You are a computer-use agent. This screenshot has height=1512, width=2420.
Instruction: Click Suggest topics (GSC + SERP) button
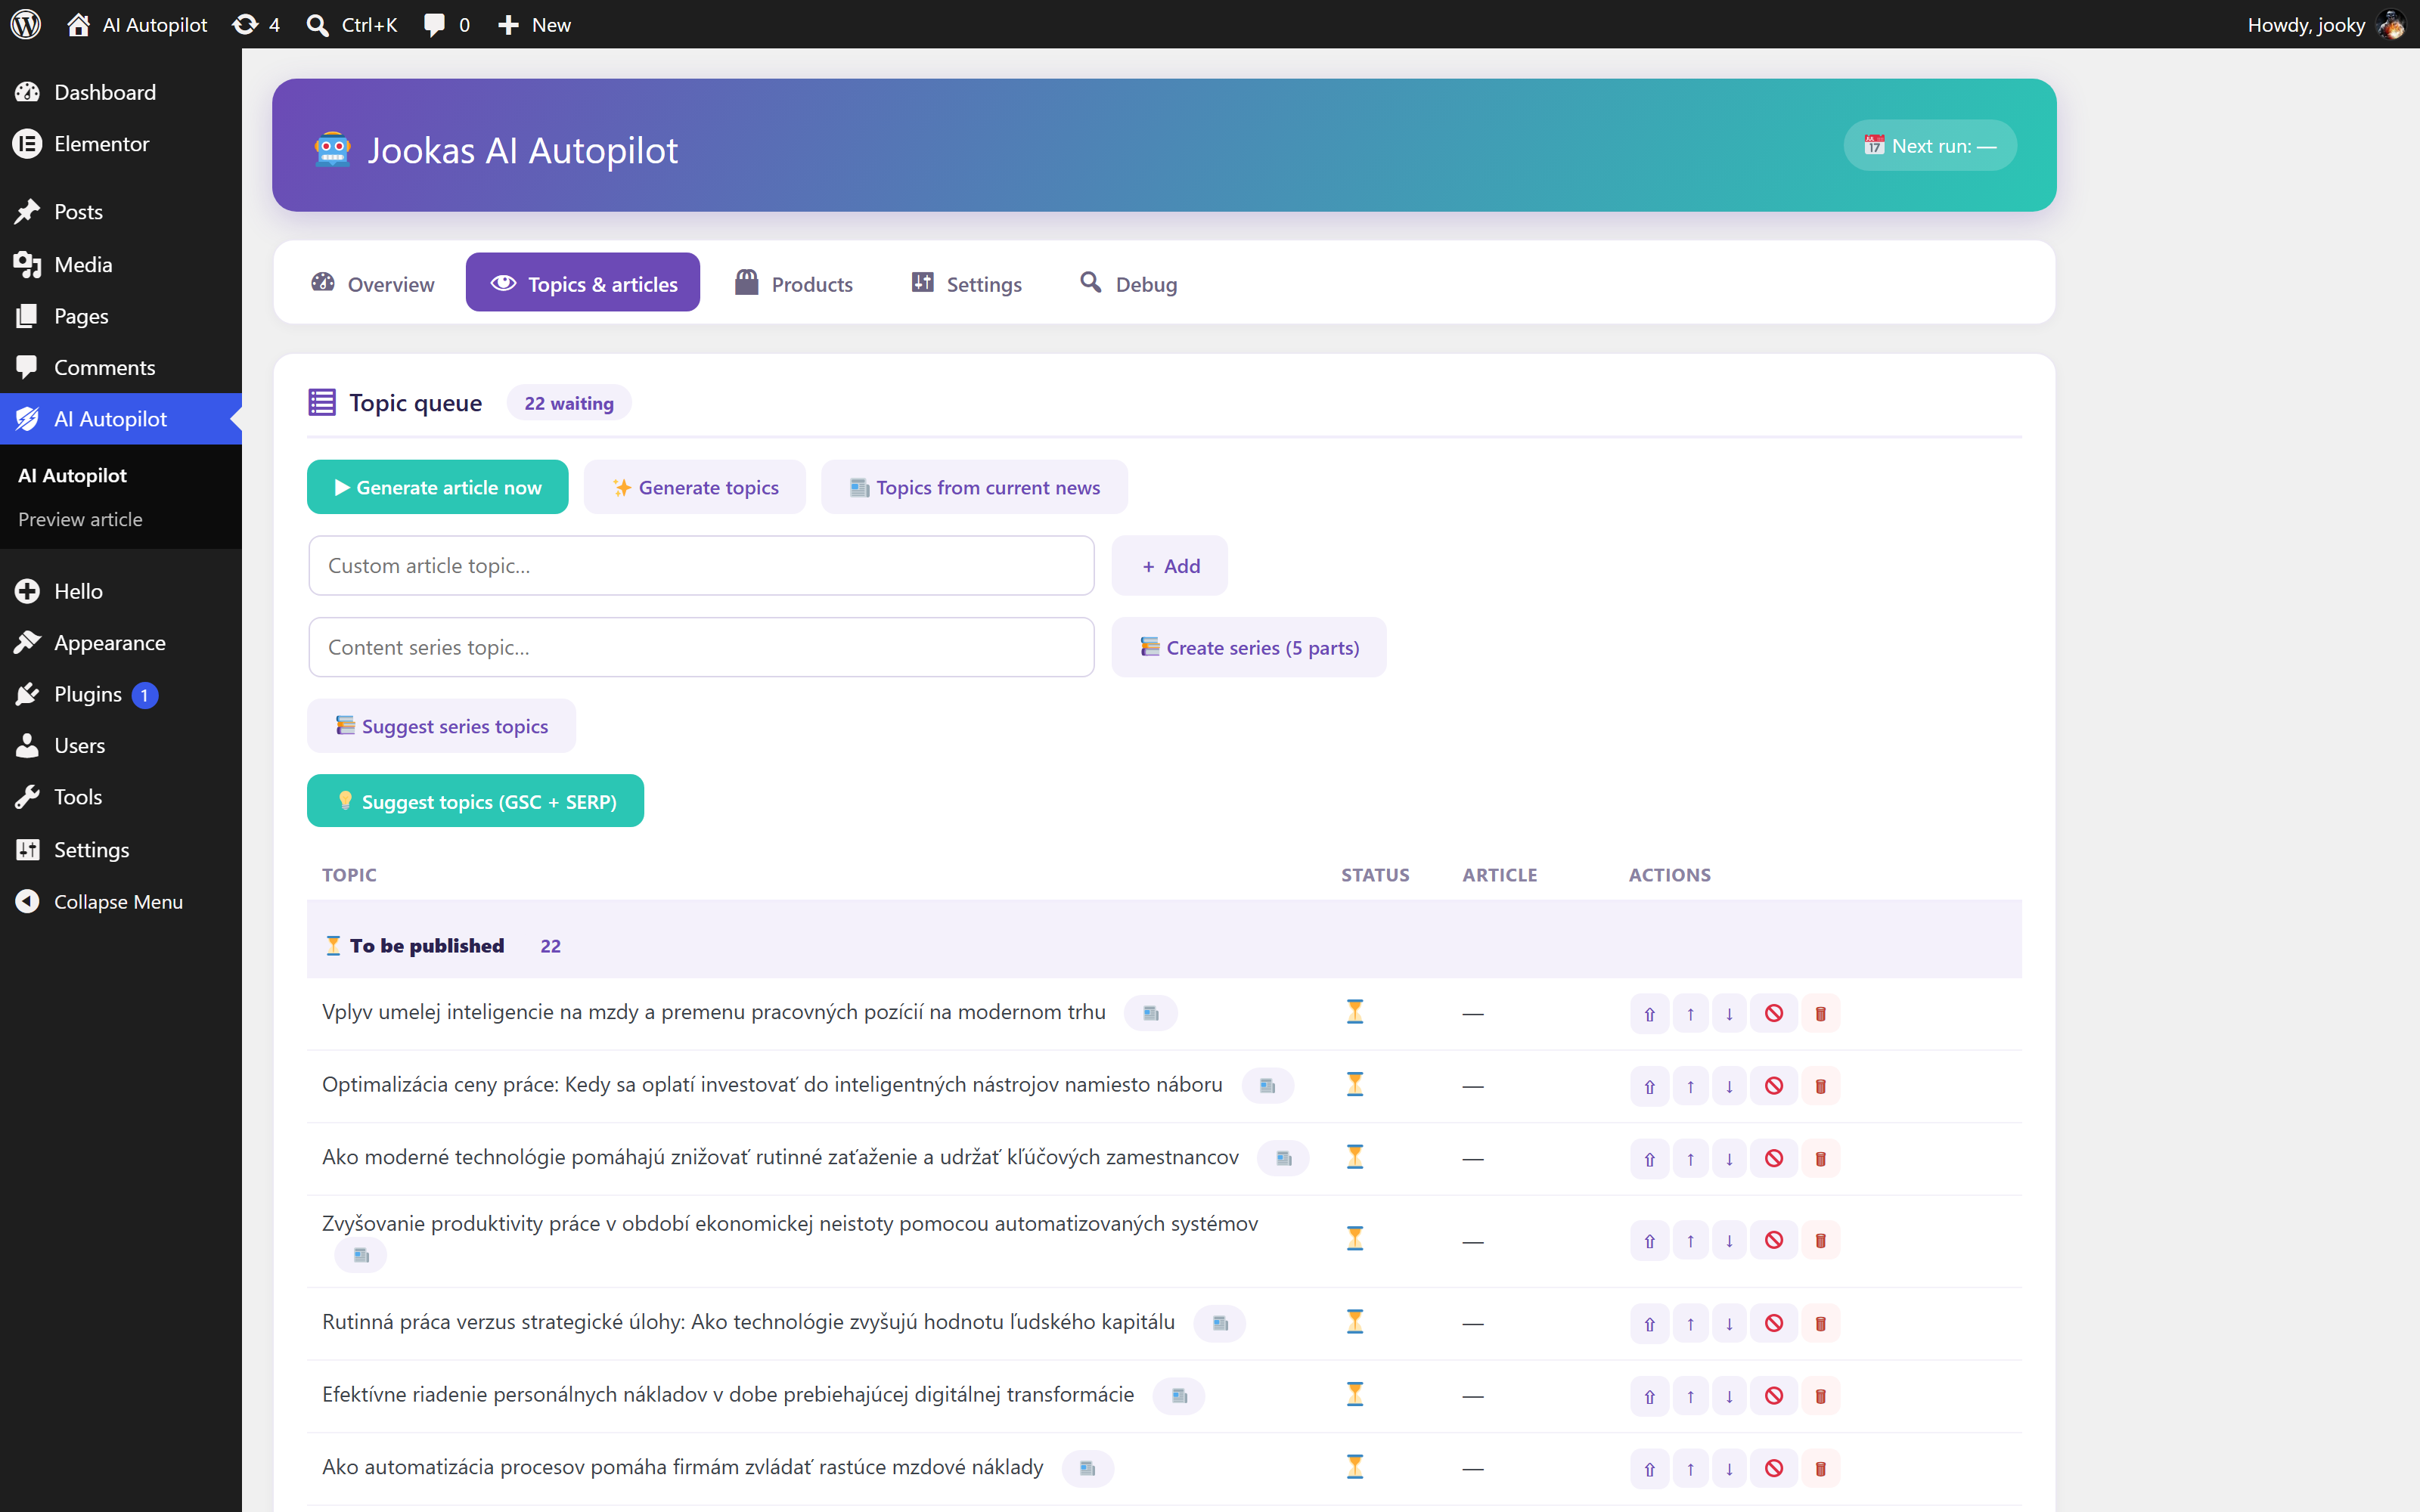475,801
